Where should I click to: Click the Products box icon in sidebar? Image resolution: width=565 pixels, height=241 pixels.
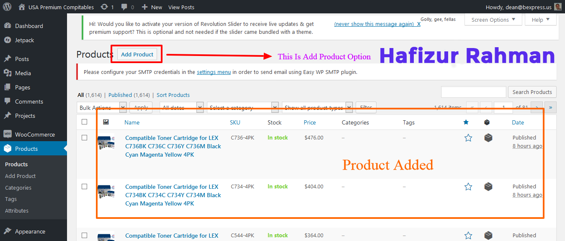click(8, 149)
